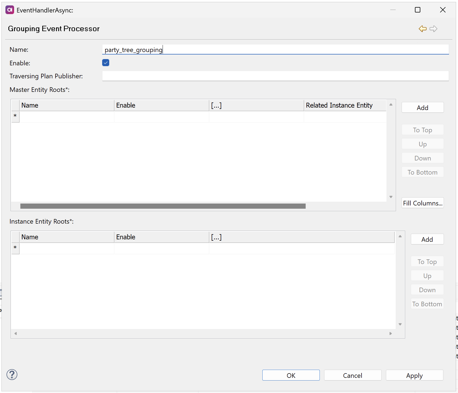Confirm the dialog with OK
The height and width of the screenshot is (393, 458).
tap(291, 375)
